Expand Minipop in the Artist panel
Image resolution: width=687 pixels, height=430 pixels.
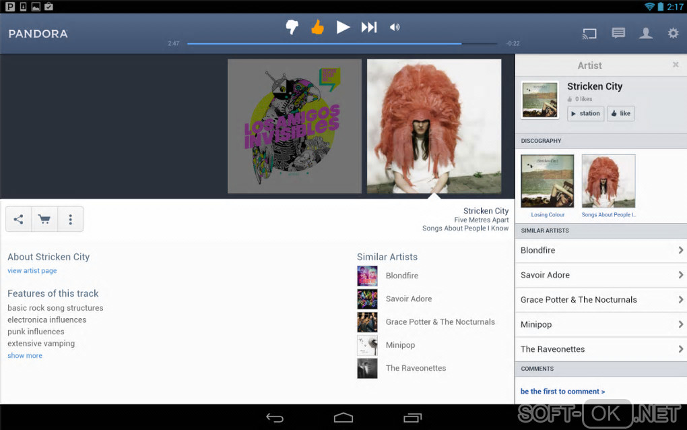(x=601, y=324)
